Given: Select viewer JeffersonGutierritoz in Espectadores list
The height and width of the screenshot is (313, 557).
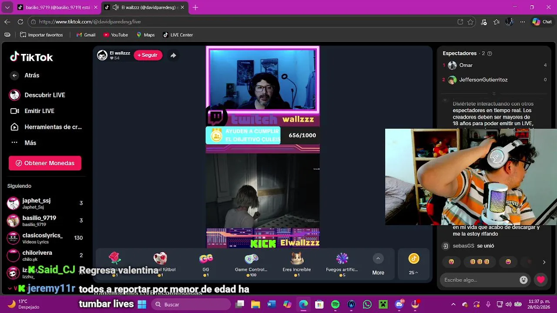Looking at the screenshot, I should (x=494, y=80).
